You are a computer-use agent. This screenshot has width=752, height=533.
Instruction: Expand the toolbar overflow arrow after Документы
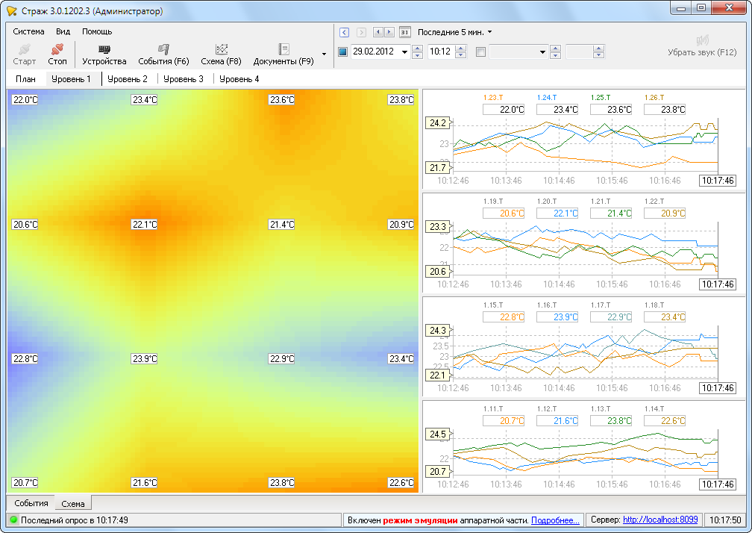(325, 54)
